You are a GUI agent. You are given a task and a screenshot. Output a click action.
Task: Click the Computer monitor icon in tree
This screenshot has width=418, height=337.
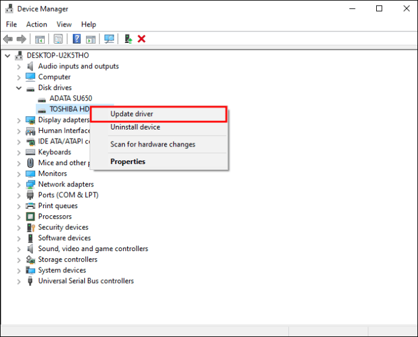click(30, 77)
